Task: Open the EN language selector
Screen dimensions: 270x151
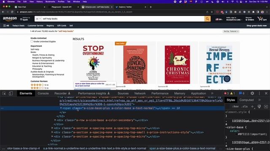Action: coord(219,19)
